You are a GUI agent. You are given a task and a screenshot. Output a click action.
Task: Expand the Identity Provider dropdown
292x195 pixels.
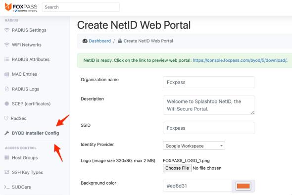tap(194, 146)
